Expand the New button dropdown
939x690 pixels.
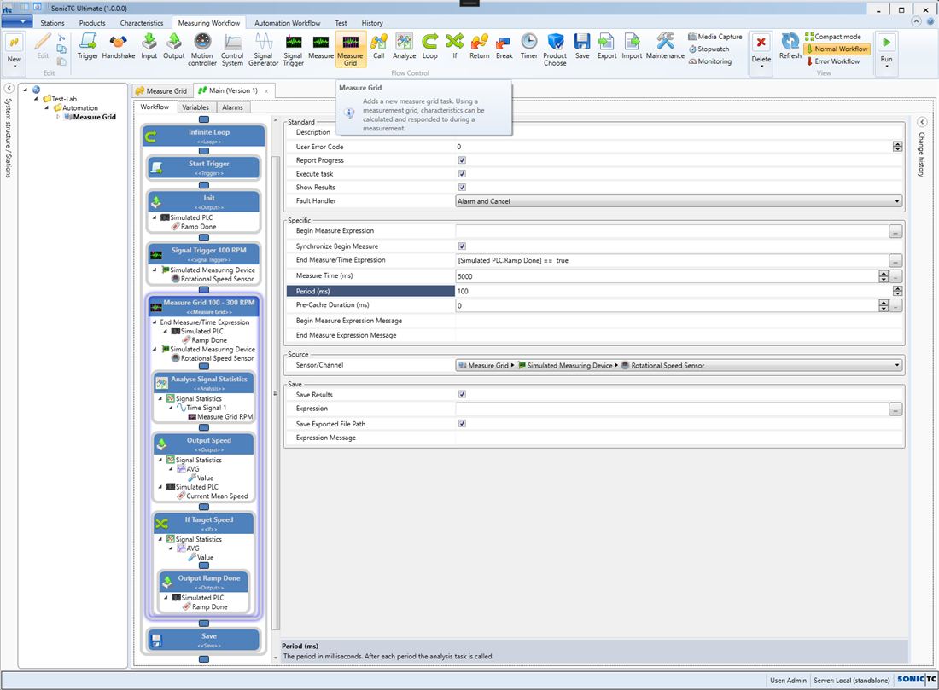click(15, 66)
